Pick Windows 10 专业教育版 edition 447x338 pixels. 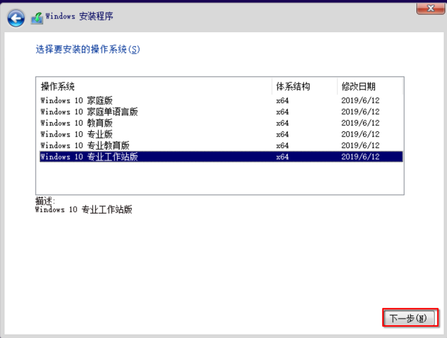(x=85, y=145)
